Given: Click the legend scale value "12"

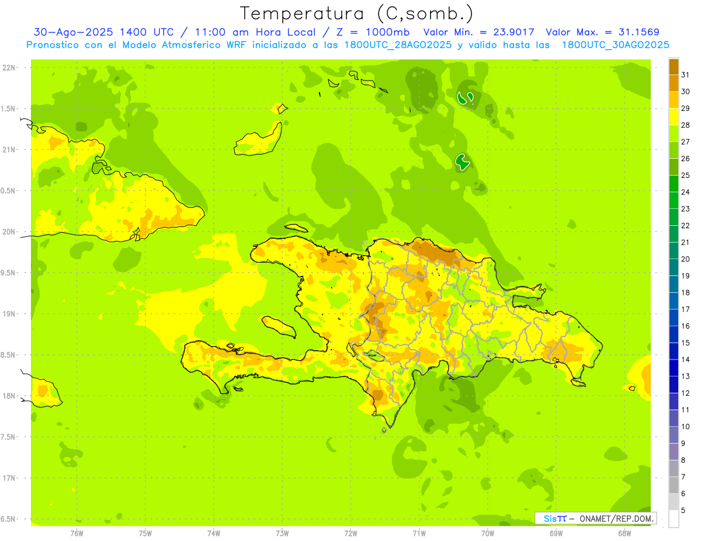Looking at the screenshot, I should [686, 393].
